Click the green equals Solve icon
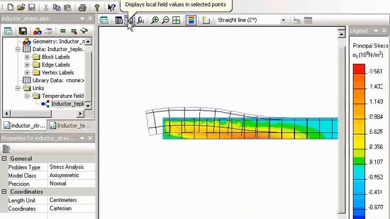This screenshot has width=390, height=219. [x=63, y=31]
